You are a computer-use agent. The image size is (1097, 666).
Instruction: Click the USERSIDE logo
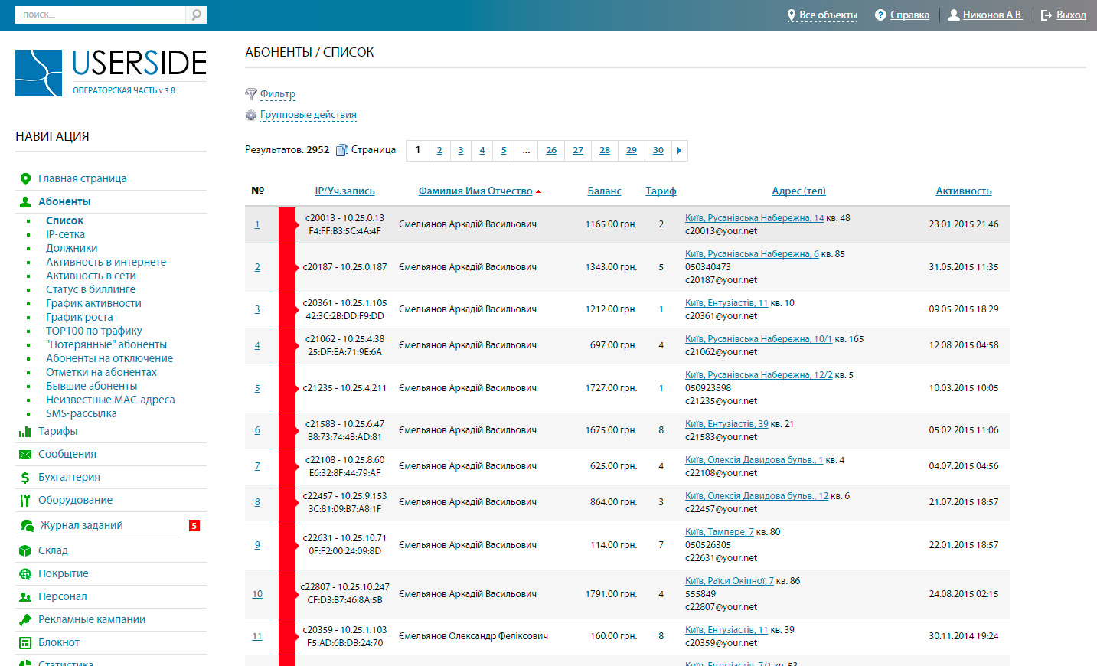tap(111, 73)
